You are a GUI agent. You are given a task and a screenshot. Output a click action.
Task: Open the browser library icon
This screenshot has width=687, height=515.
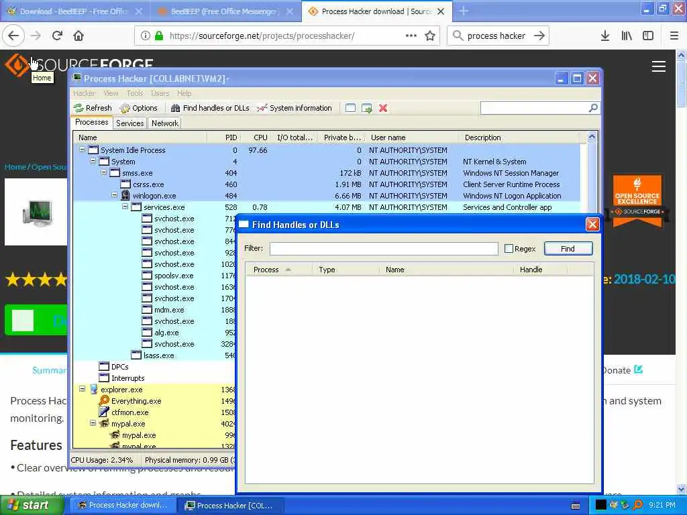point(627,36)
